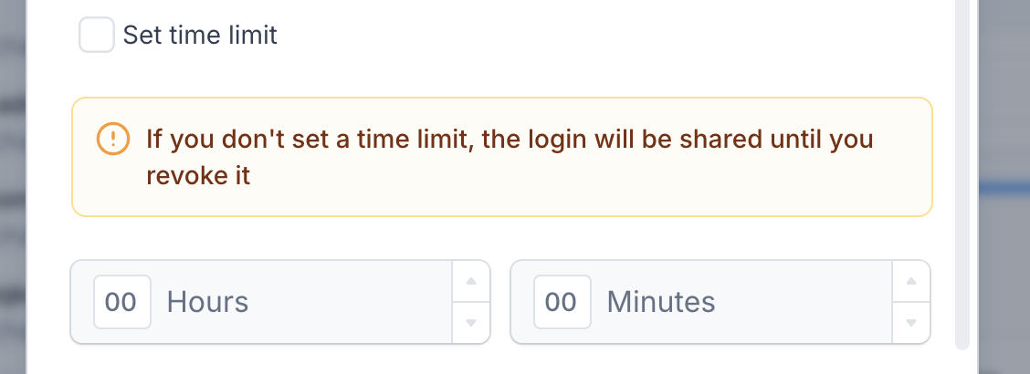Screen dimensions: 1030x374
Task: Click the blue highlighted strip behind the dialog
Action: (1004, 188)
